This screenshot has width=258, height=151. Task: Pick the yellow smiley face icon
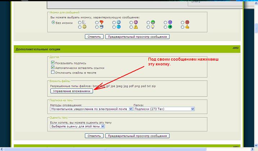coord(84,27)
